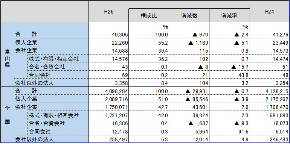Click the cell showing 6.3

149,139
